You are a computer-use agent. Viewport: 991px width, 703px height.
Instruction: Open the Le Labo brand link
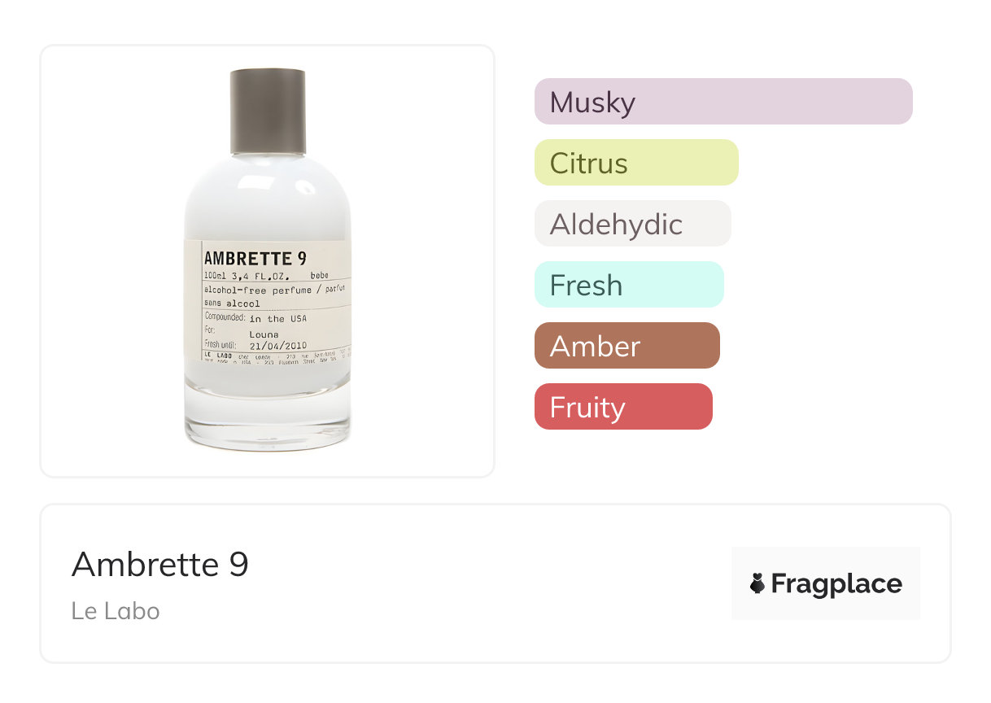[x=116, y=611]
